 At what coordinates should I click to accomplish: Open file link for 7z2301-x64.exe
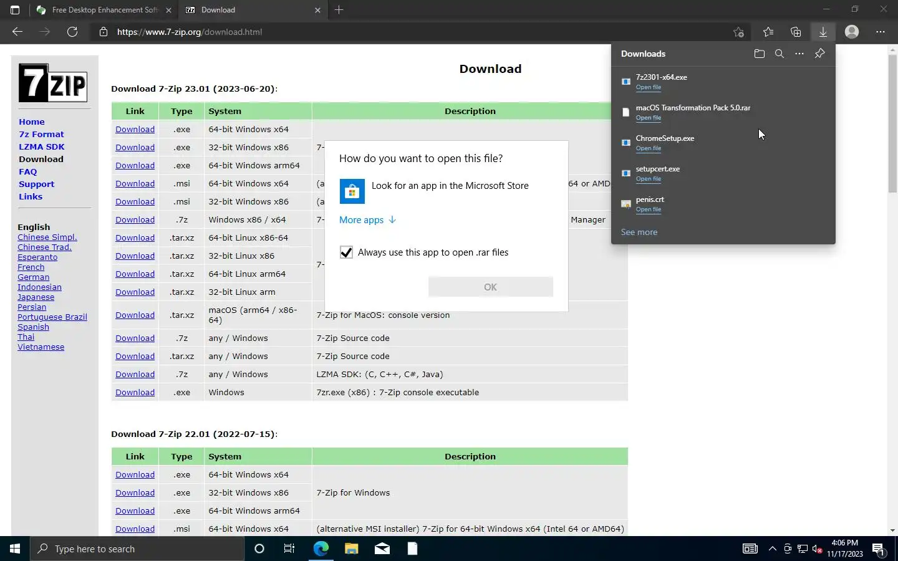tap(649, 87)
